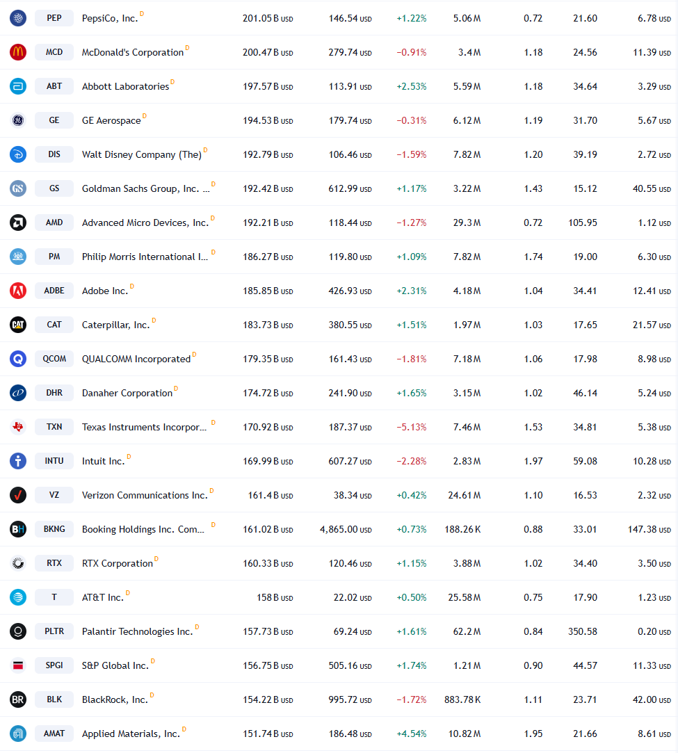Click BlackRock market cap 154.22 B USD
Image resolution: width=678 pixels, height=753 pixels.
[x=268, y=699]
